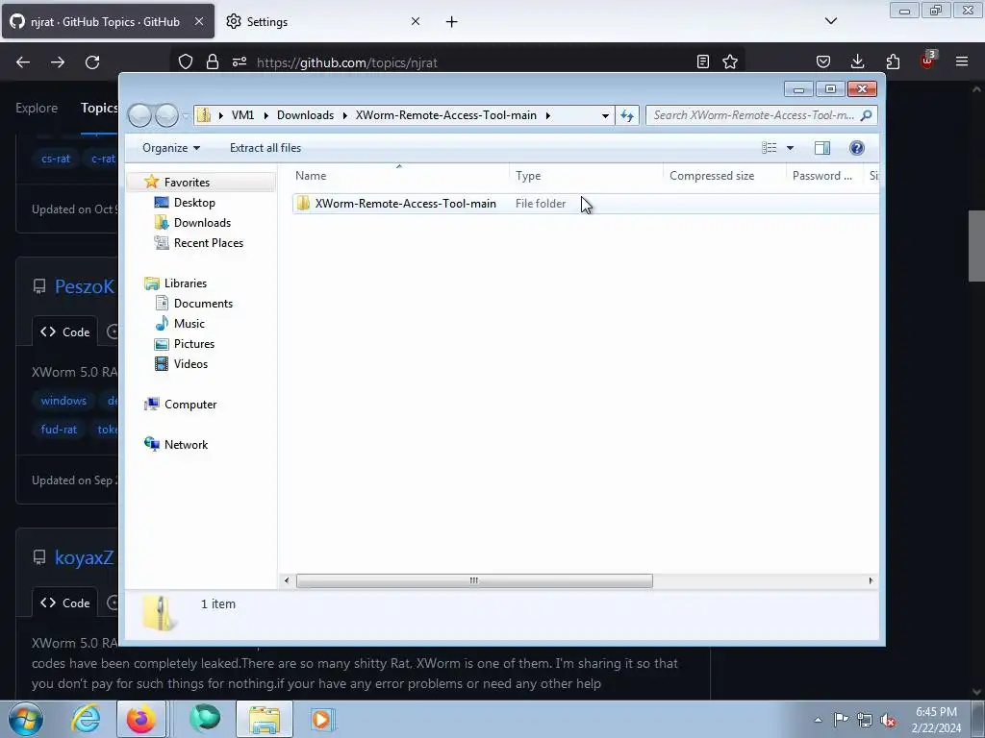Select VM1 in the address breadcrumb
Image resolution: width=985 pixels, height=738 pixels.
coord(242,115)
